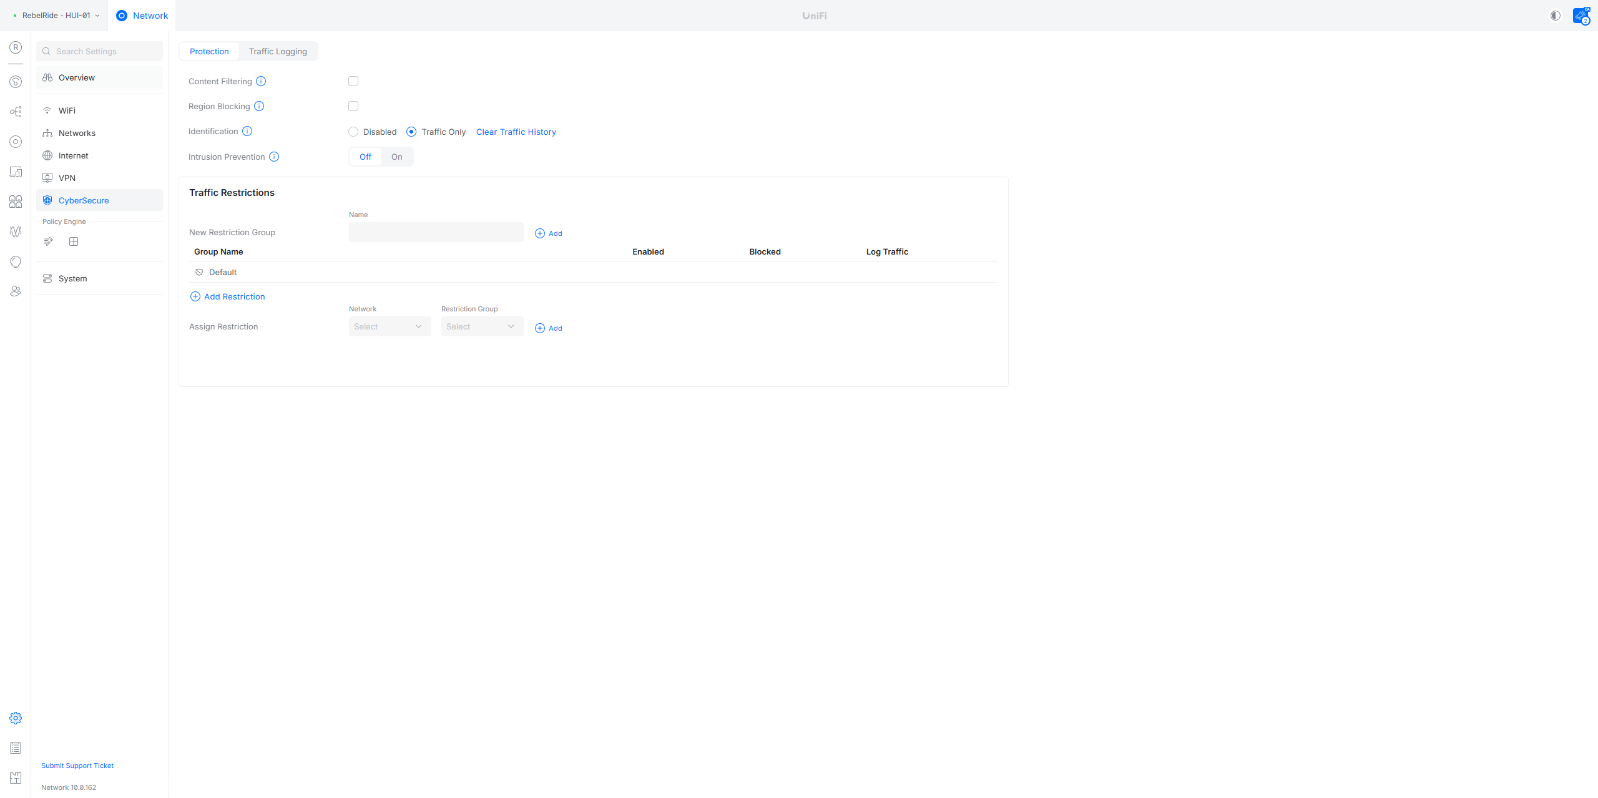
Task: Open Policy Engine table grid icon
Action: click(x=74, y=241)
